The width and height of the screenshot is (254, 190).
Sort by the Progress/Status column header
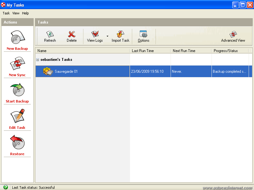230,51
